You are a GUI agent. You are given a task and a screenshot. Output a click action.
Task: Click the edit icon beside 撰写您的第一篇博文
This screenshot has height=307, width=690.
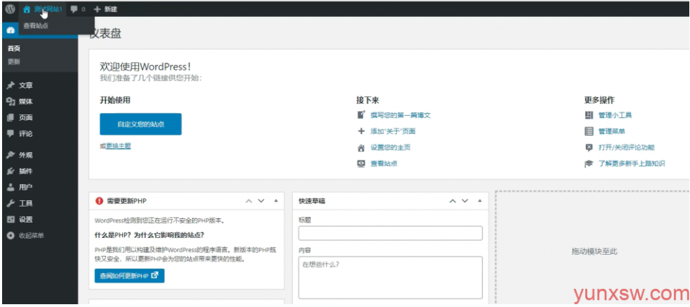click(361, 115)
